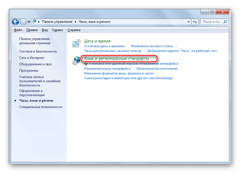Screen dimensions: 240x173
Task: Click Изменение расположения link
Action: tap(157, 69)
